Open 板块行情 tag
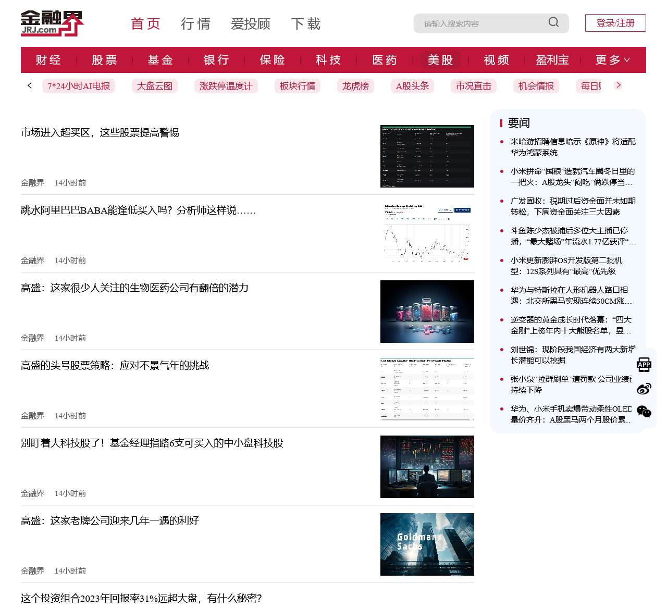This screenshot has height=608, width=667. pyautogui.click(x=298, y=86)
